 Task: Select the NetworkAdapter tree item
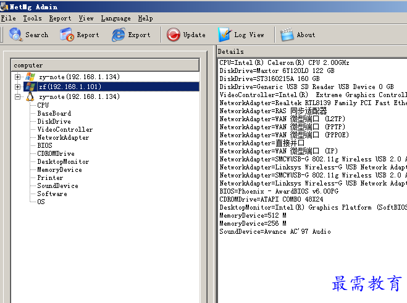click(x=63, y=137)
